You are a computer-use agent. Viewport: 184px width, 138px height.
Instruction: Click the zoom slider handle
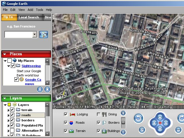tap(123, 123)
